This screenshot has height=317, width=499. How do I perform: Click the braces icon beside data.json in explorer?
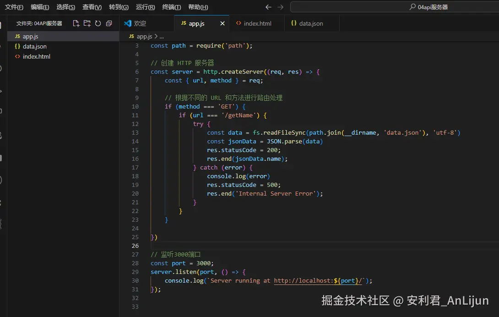pyautogui.click(x=17, y=47)
